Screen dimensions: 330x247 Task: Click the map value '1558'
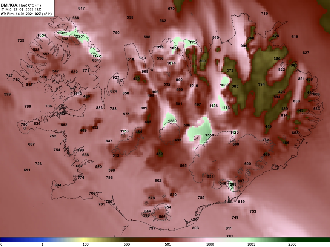coord(210,135)
